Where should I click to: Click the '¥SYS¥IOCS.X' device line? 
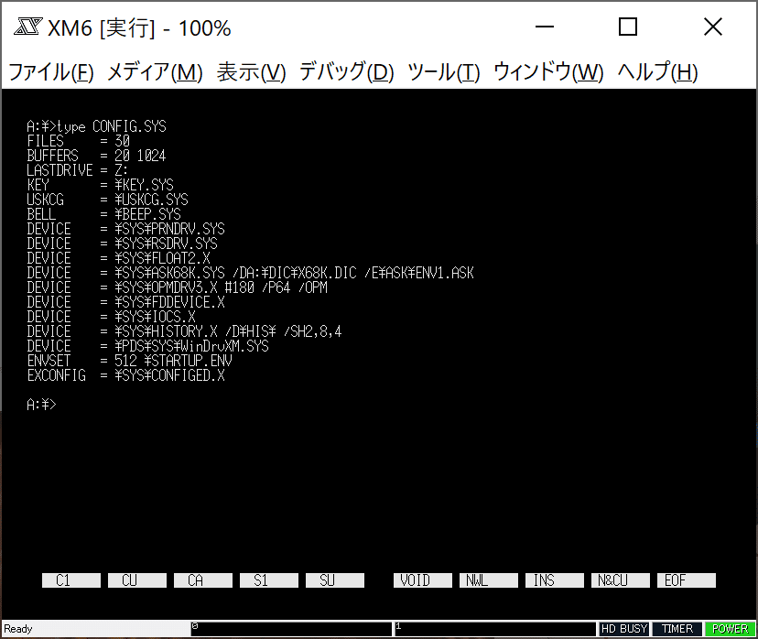[111, 317]
